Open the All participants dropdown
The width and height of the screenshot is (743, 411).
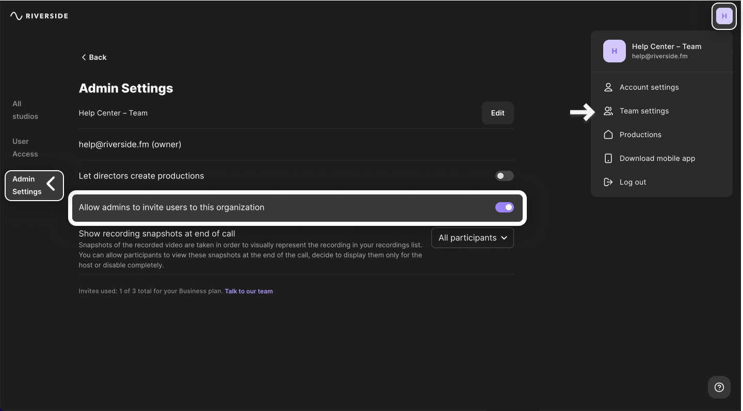[x=473, y=238]
